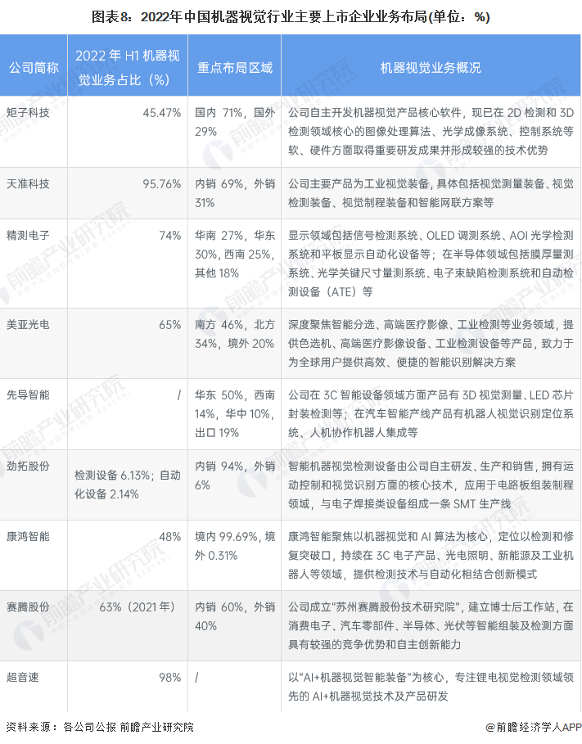582x744 pixels.
Task: Click 精测电子 overview mentioning OLED调测系统
Action: point(431,264)
